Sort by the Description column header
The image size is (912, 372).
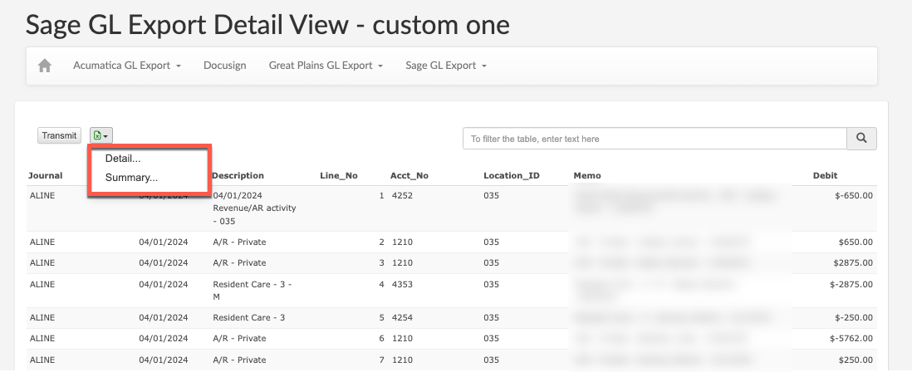238,175
